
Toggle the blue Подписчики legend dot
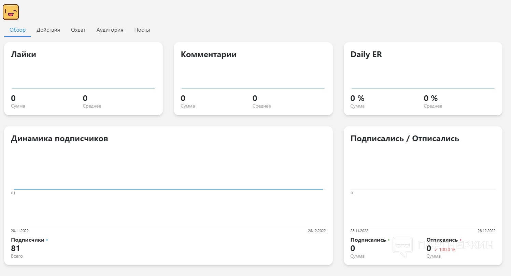47,240
